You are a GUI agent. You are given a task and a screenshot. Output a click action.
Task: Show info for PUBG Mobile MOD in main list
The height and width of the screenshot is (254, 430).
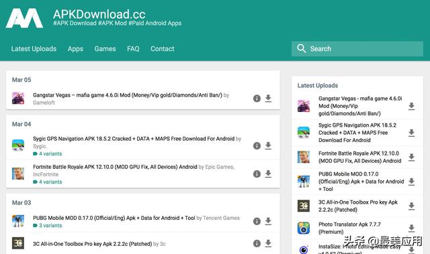257,221
